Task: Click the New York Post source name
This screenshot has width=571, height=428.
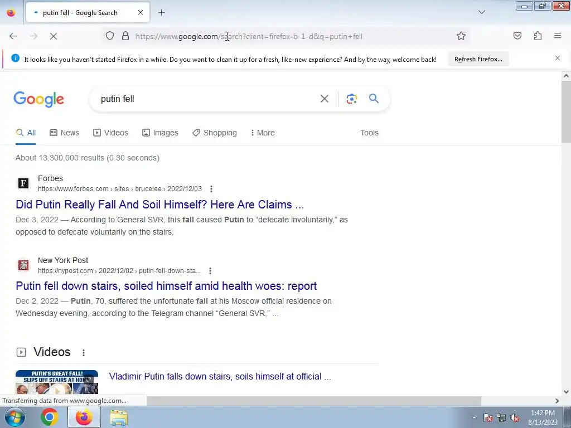Action: pos(63,260)
